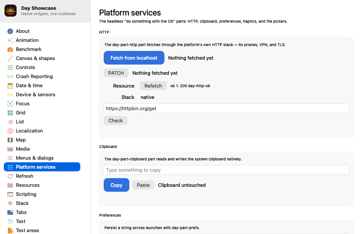
Task: Go to the Animation section label
Action: (x=27, y=40)
